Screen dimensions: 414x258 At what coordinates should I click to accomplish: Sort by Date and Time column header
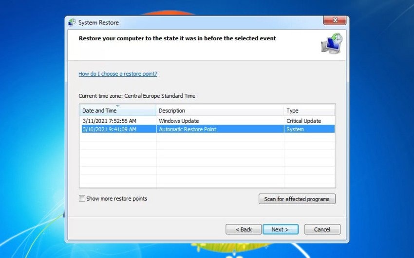click(118, 111)
